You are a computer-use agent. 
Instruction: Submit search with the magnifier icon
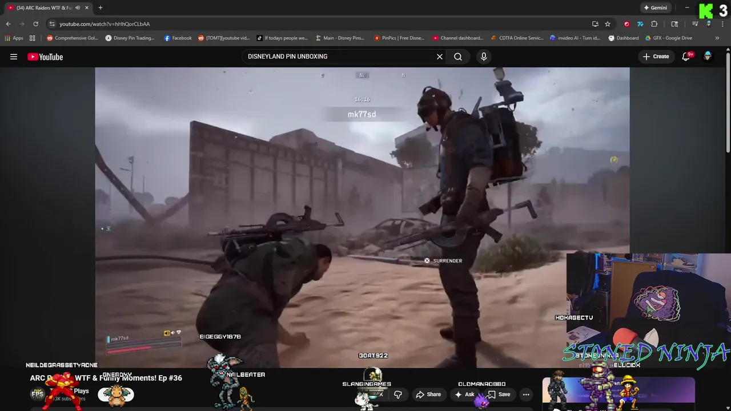tap(458, 57)
